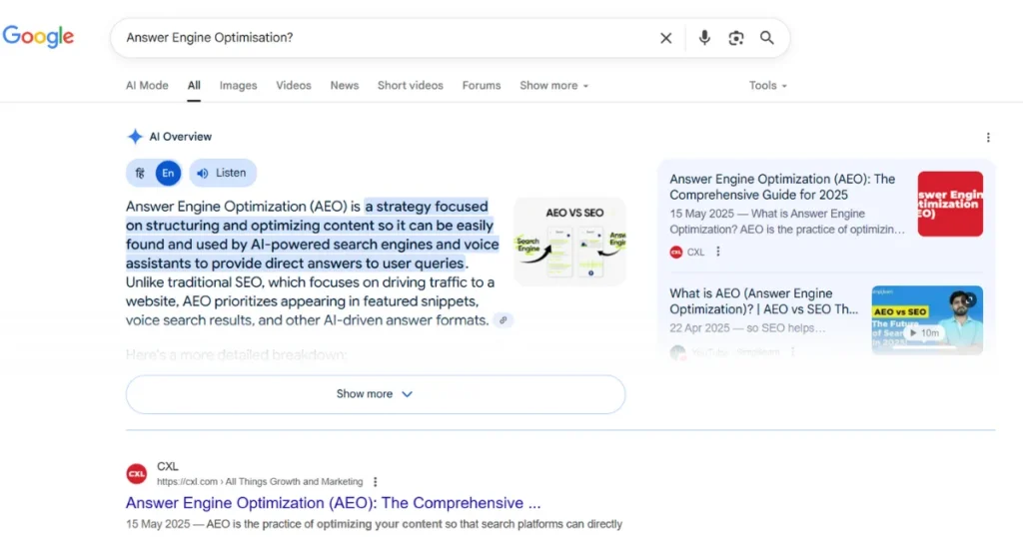1023x537 pixels.
Task: Open the AEO VS SEO image thumbnail
Action: tap(569, 242)
